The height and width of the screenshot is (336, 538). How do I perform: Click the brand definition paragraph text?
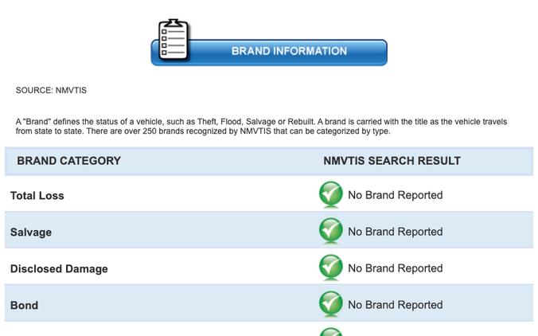tap(261, 127)
